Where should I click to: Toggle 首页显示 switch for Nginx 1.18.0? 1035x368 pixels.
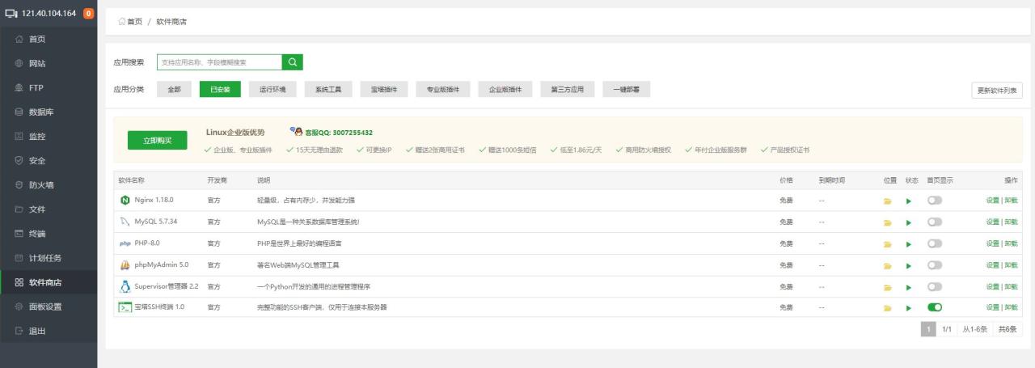coord(935,200)
